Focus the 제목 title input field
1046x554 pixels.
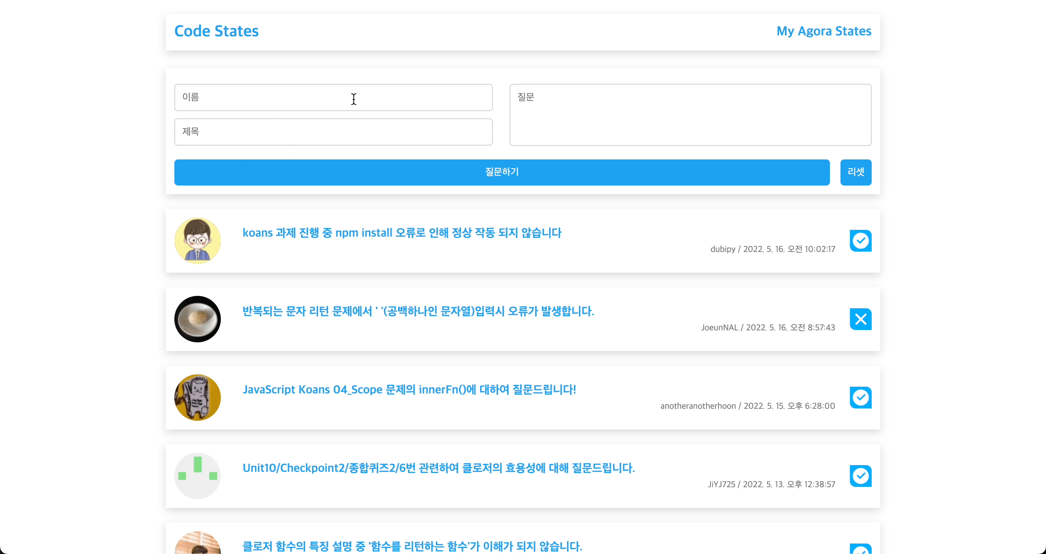click(333, 132)
